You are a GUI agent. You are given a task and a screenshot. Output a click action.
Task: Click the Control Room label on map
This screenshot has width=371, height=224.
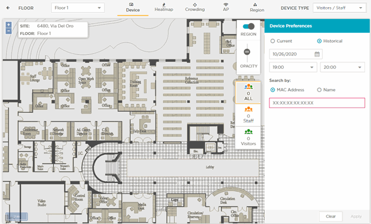point(80,197)
